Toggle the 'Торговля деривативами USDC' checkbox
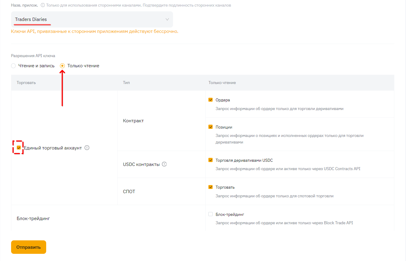This screenshot has width=406, height=261. pos(210,160)
